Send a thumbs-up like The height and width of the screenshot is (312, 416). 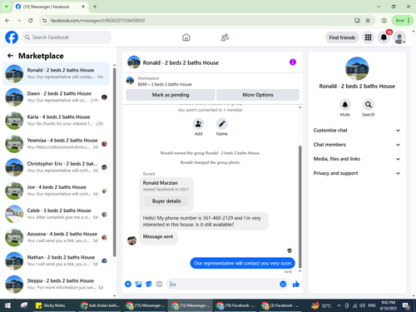tap(296, 284)
